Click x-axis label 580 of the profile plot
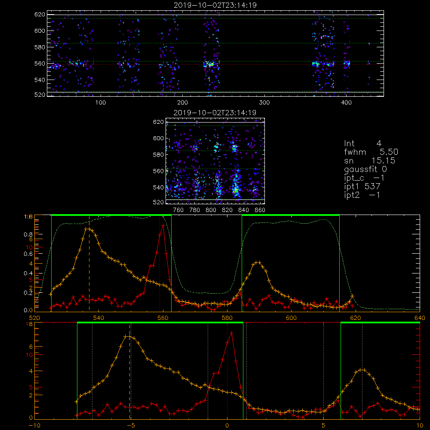Image resolution: width=430 pixels, height=430 pixels. pyautogui.click(x=227, y=318)
